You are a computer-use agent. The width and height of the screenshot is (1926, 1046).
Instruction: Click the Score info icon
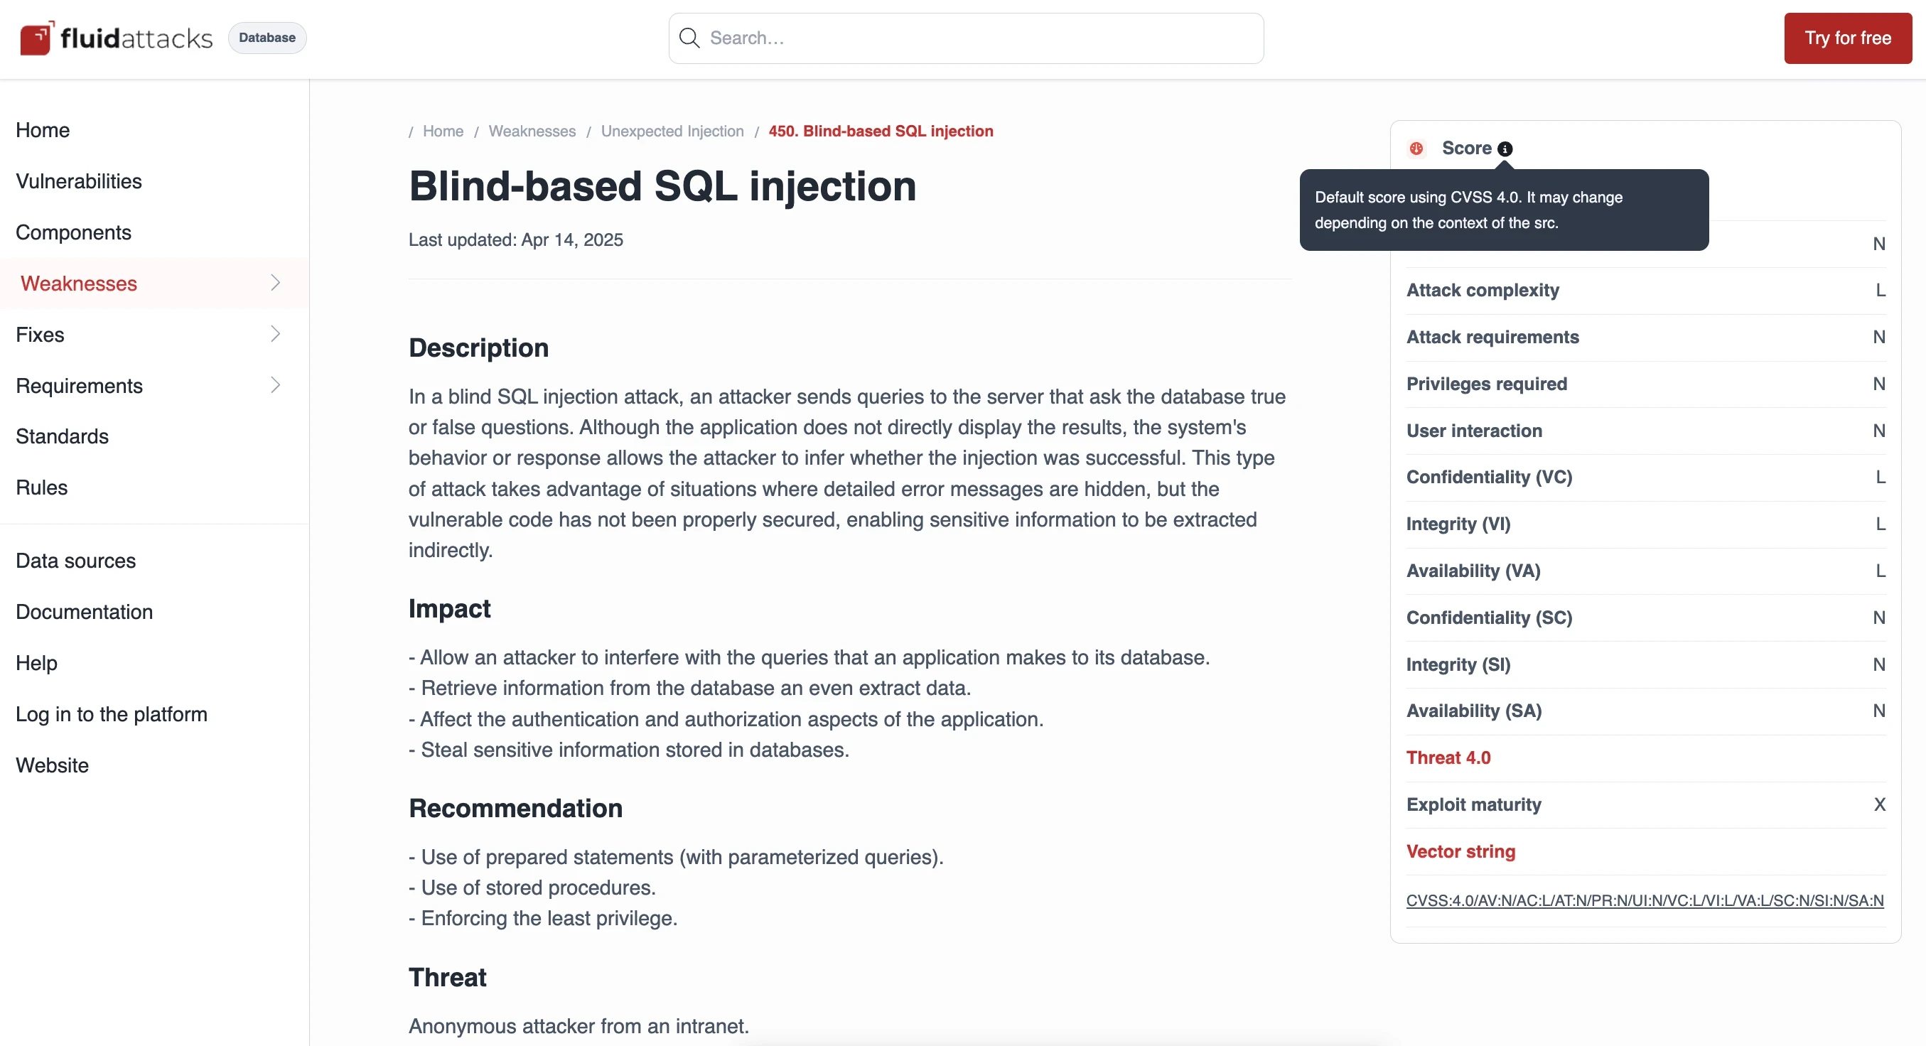click(1505, 149)
